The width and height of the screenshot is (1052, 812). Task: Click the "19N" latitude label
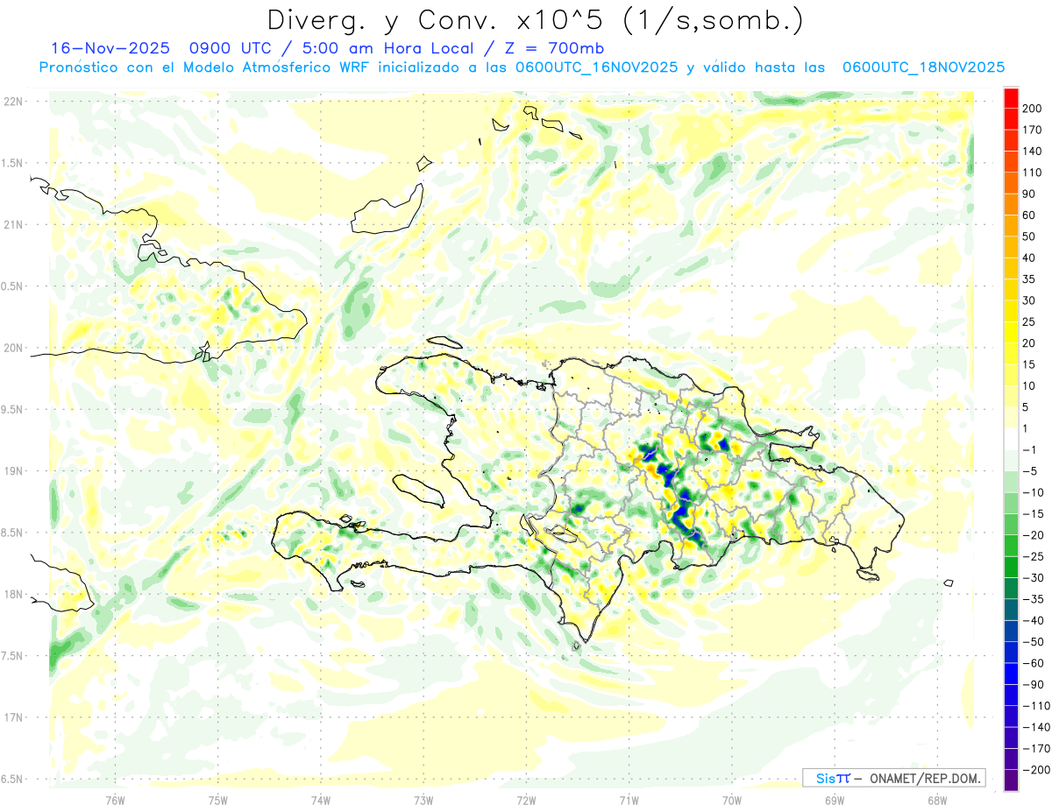pos(13,471)
